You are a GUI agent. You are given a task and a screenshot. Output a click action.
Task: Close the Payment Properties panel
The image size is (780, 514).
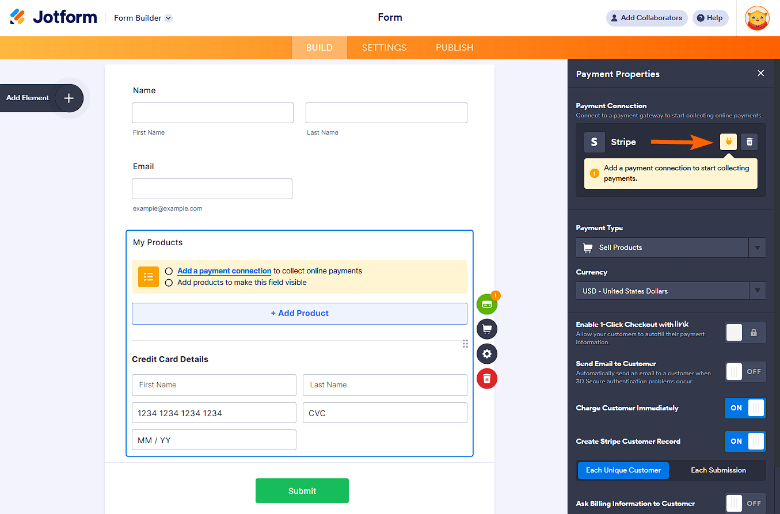pyautogui.click(x=761, y=73)
